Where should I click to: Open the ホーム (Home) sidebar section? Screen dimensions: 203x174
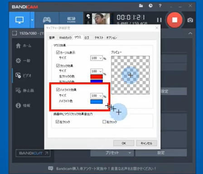point(24,45)
